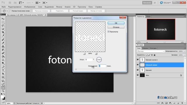Open the layer blend mode dropdown
This screenshot has height=105, width=187.
click(151, 51)
